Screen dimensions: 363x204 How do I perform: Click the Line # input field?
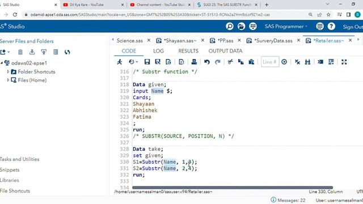[270, 62]
